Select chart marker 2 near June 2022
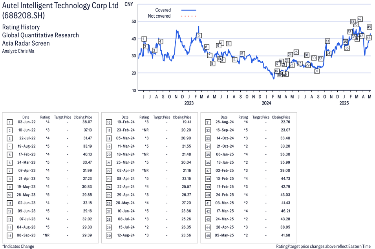 click(145, 46)
